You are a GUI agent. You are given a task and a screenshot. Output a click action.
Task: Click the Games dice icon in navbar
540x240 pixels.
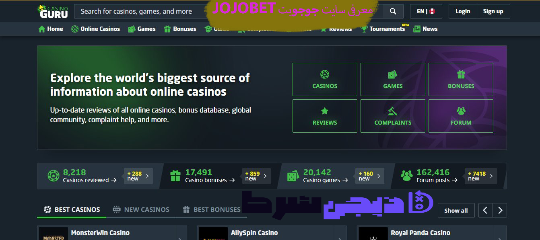131,29
